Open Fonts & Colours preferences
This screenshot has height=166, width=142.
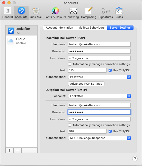coord(55,13)
